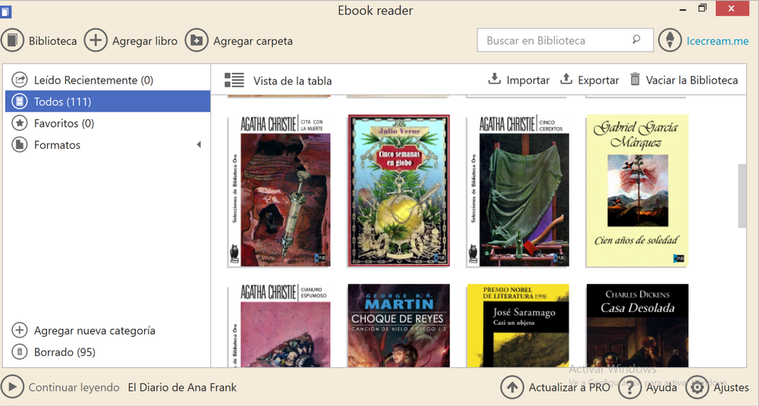Switch view using the table view icon

click(235, 80)
